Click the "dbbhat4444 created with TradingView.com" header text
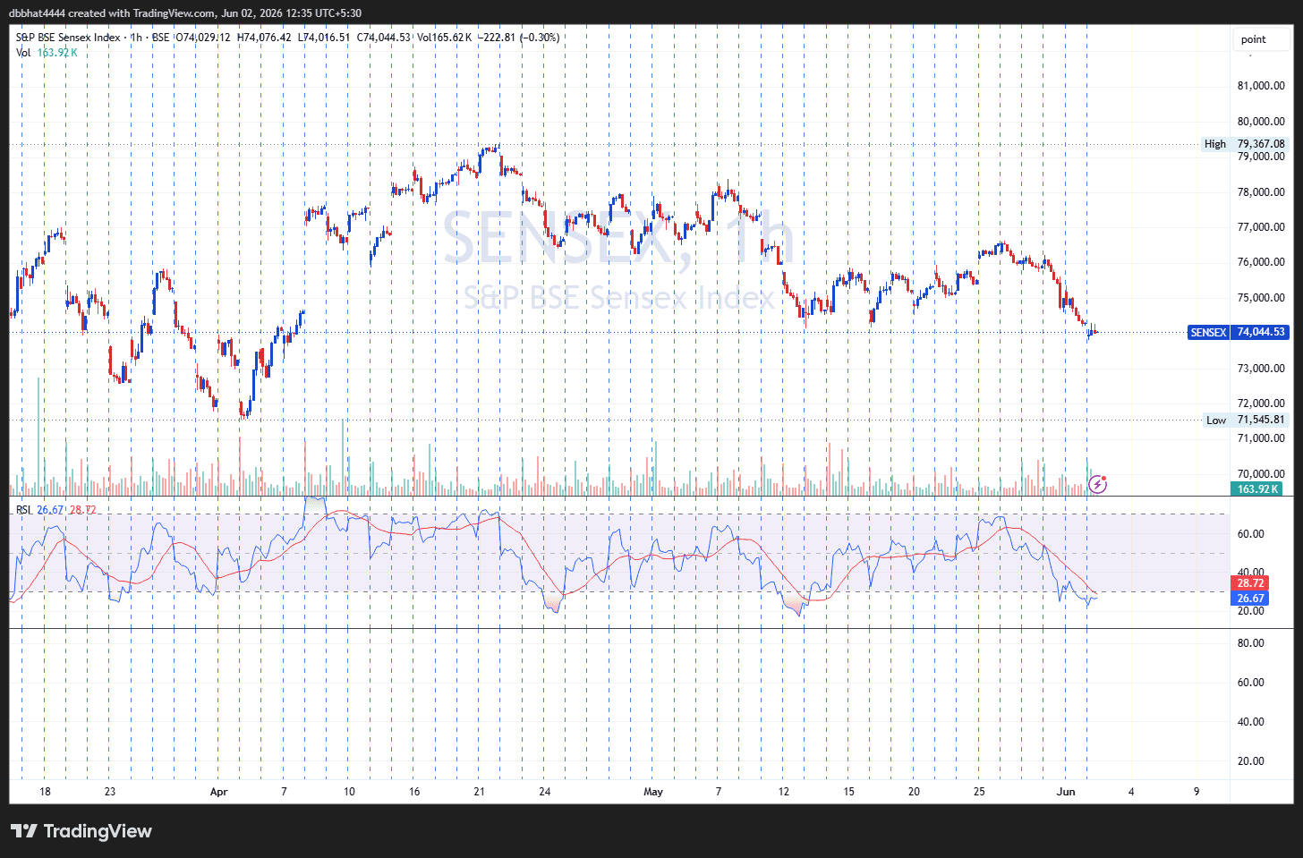The image size is (1303, 858). pyautogui.click(x=112, y=13)
